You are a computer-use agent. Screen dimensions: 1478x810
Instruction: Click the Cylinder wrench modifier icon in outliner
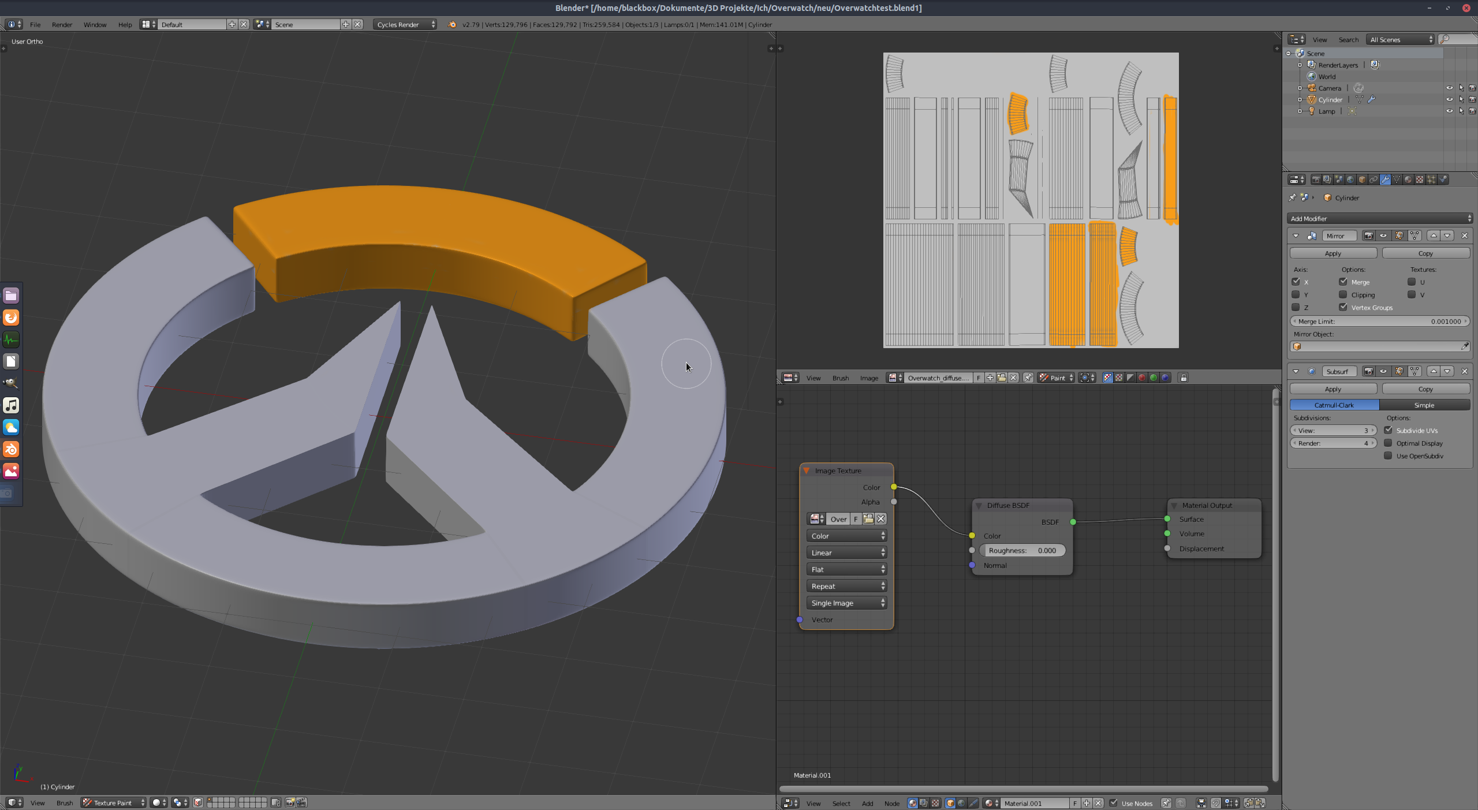click(1372, 99)
